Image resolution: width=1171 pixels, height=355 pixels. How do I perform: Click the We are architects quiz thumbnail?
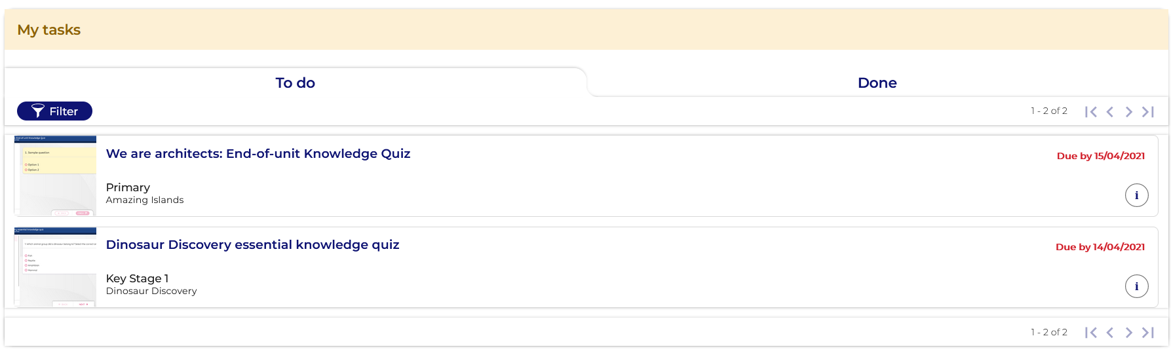point(56,176)
